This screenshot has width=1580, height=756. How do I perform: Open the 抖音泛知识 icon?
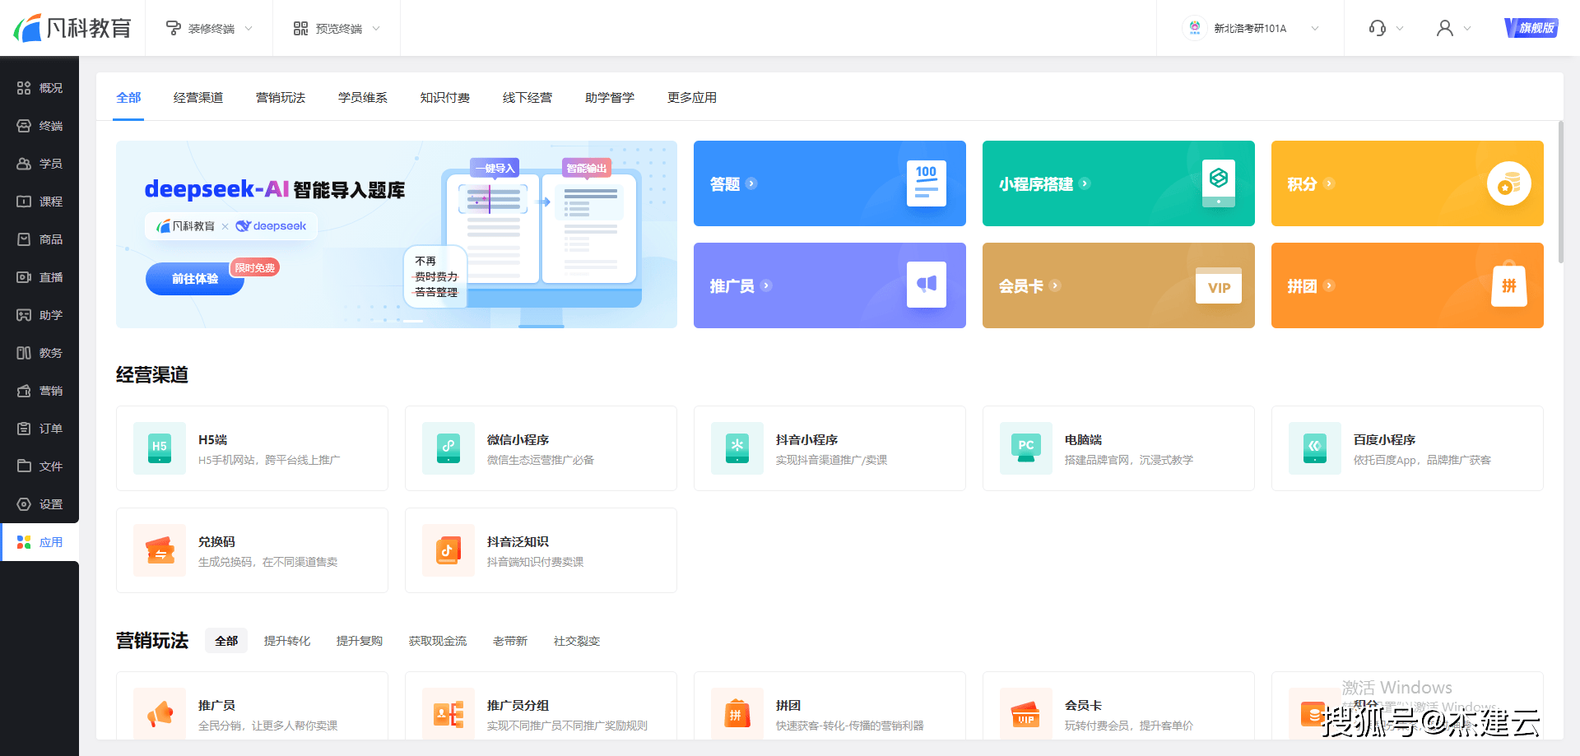click(448, 550)
